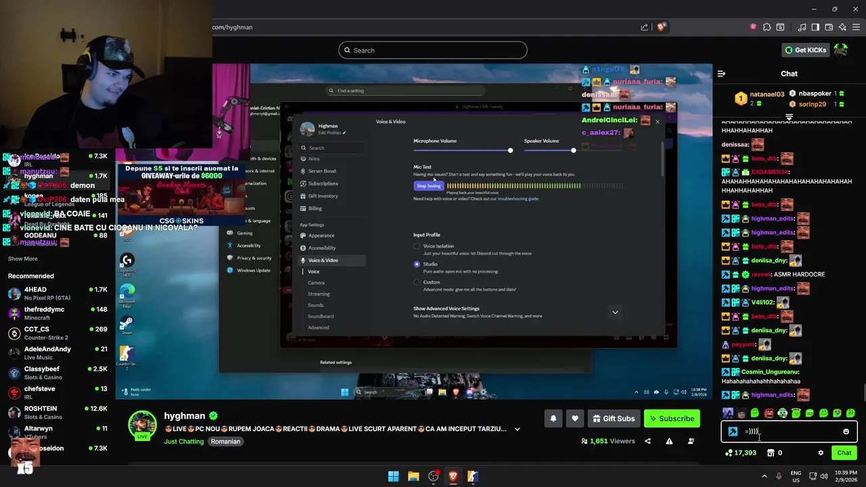Click the share page icon in address bar
The height and width of the screenshot is (487, 866).
pyautogui.click(x=644, y=27)
